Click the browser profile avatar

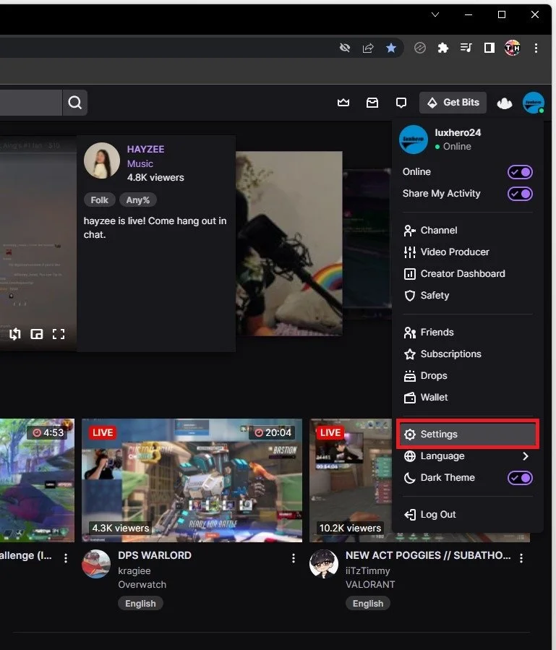point(513,48)
